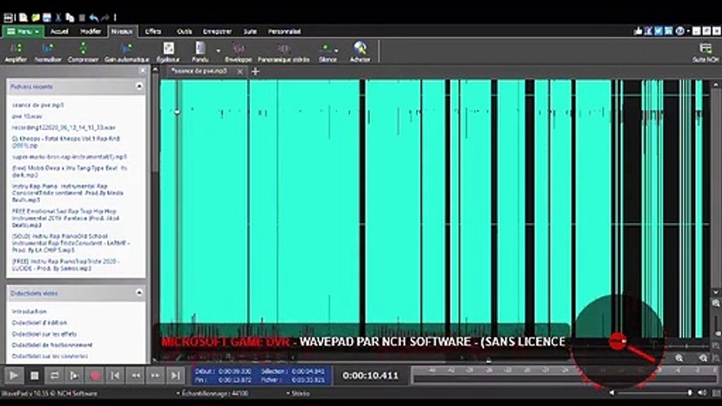This screenshot has height=406, width=722.
Task: Switch to the Personnalisé tab
Action: click(284, 32)
